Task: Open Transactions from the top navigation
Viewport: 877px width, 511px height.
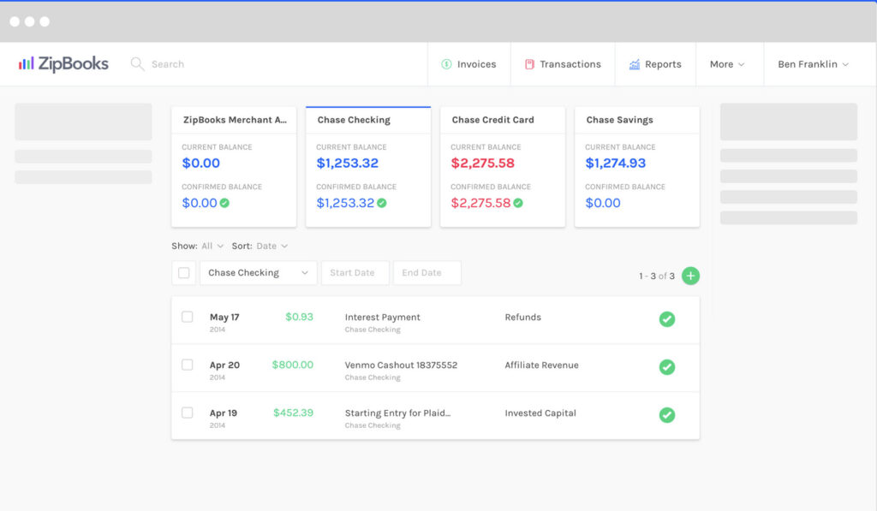Action: (x=562, y=64)
